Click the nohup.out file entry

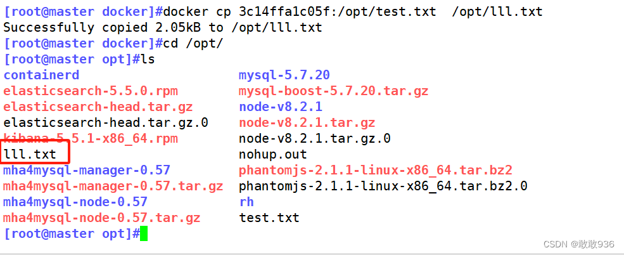[x=272, y=154]
